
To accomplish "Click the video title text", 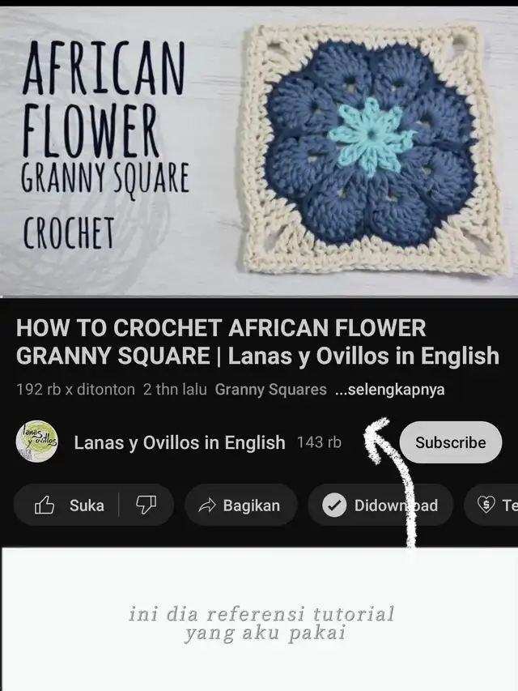I will click(x=257, y=342).
